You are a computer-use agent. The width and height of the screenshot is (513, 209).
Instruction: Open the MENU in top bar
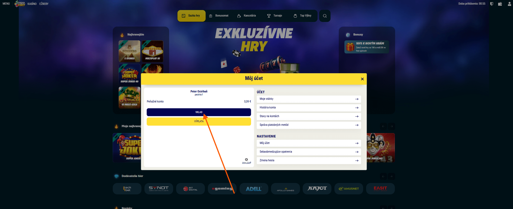[6, 4]
